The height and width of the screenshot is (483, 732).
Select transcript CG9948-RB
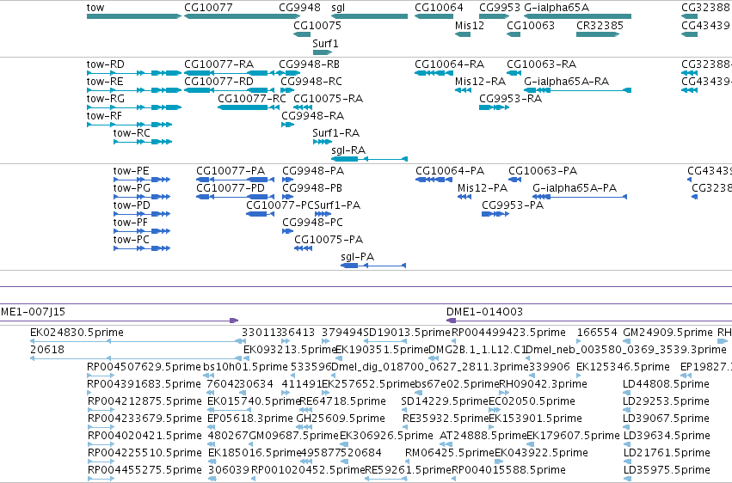click(x=287, y=73)
